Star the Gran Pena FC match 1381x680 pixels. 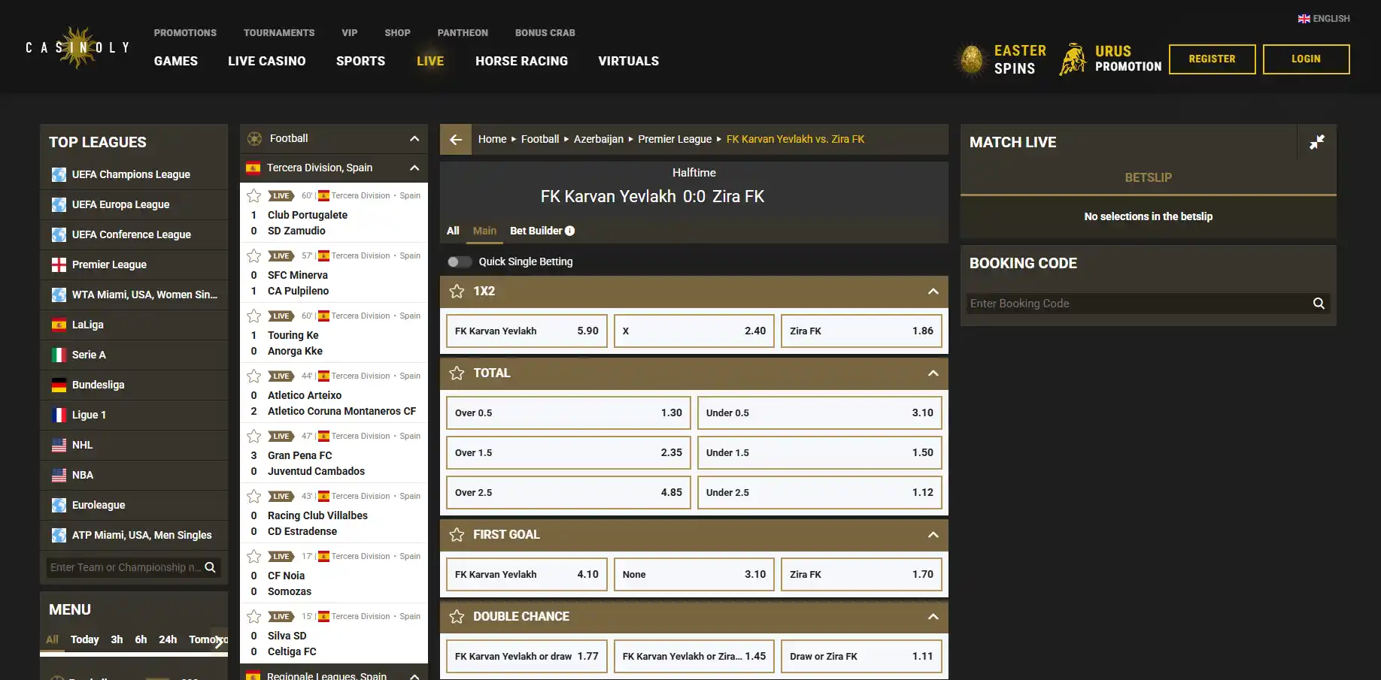254,437
